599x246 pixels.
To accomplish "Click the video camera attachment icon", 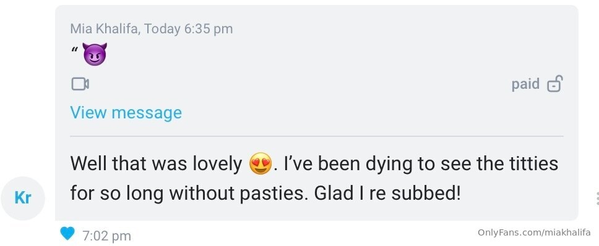I will click(80, 84).
